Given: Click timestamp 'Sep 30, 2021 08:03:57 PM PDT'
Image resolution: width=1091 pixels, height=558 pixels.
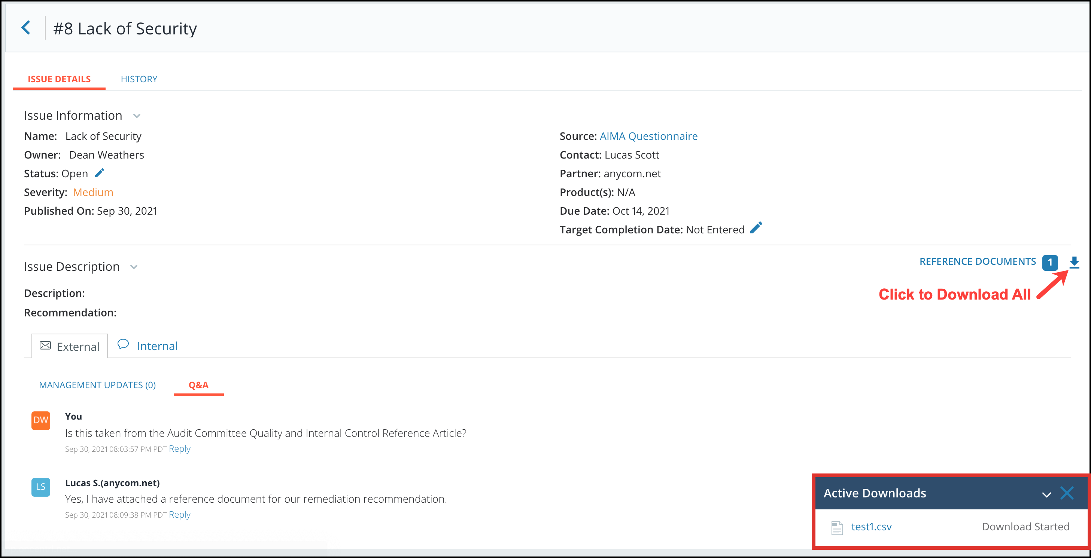Looking at the screenshot, I should click(x=116, y=449).
